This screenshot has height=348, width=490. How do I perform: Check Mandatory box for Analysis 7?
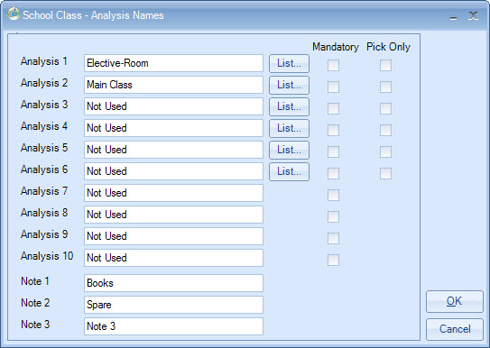[x=333, y=195]
